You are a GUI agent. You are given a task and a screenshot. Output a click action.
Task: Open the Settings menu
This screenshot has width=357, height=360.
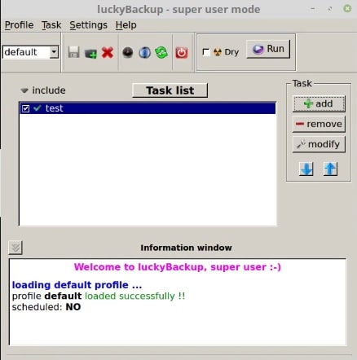(x=88, y=25)
